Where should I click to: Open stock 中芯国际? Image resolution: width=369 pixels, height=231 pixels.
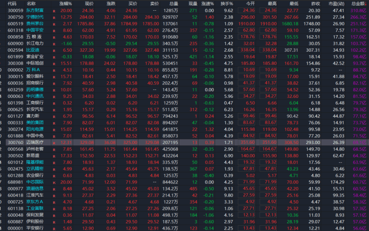(x=35, y=182)
